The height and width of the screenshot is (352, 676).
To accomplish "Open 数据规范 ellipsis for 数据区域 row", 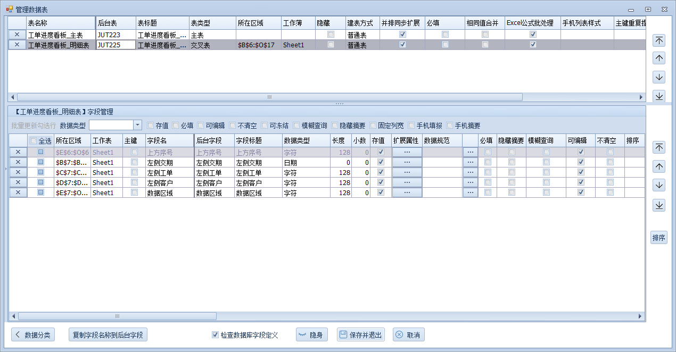I will point(470,192).
